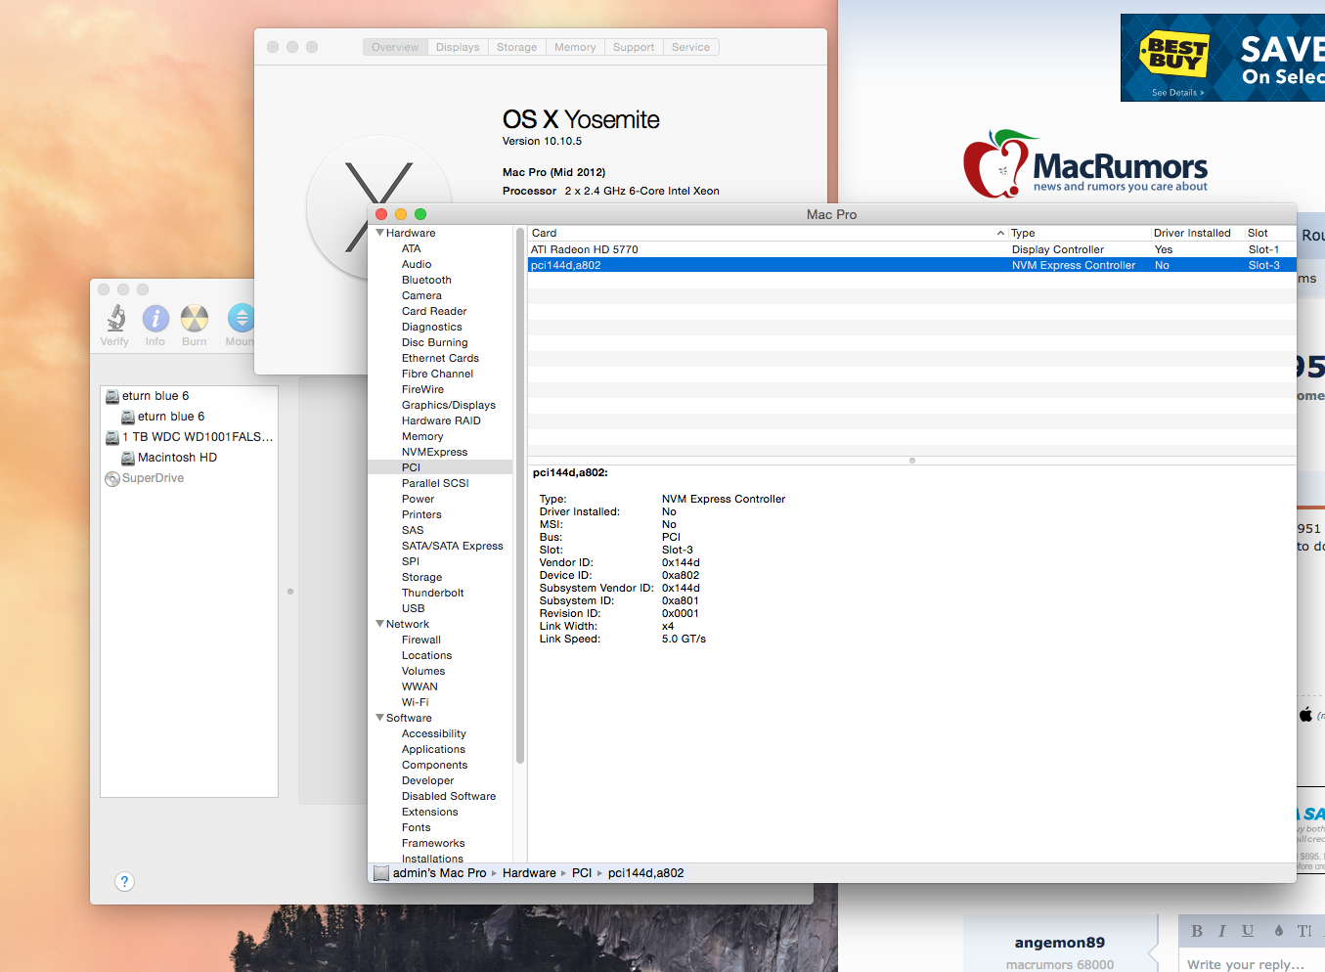The height and width of the screenshot is (972, 1325).
Task: Collapse the Network section in sidebar
Action: click(x=380, y=624)
